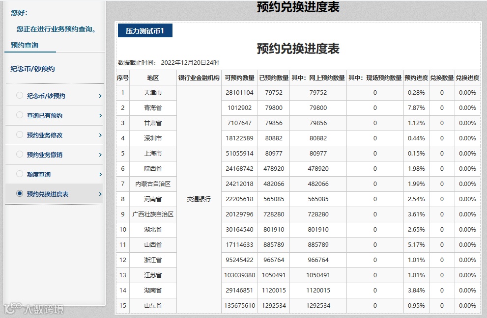Viewport: 487px width, 318px height.
Task: Click the 51055914 quantity for 上海市
Action: click(x=239, y=153)
